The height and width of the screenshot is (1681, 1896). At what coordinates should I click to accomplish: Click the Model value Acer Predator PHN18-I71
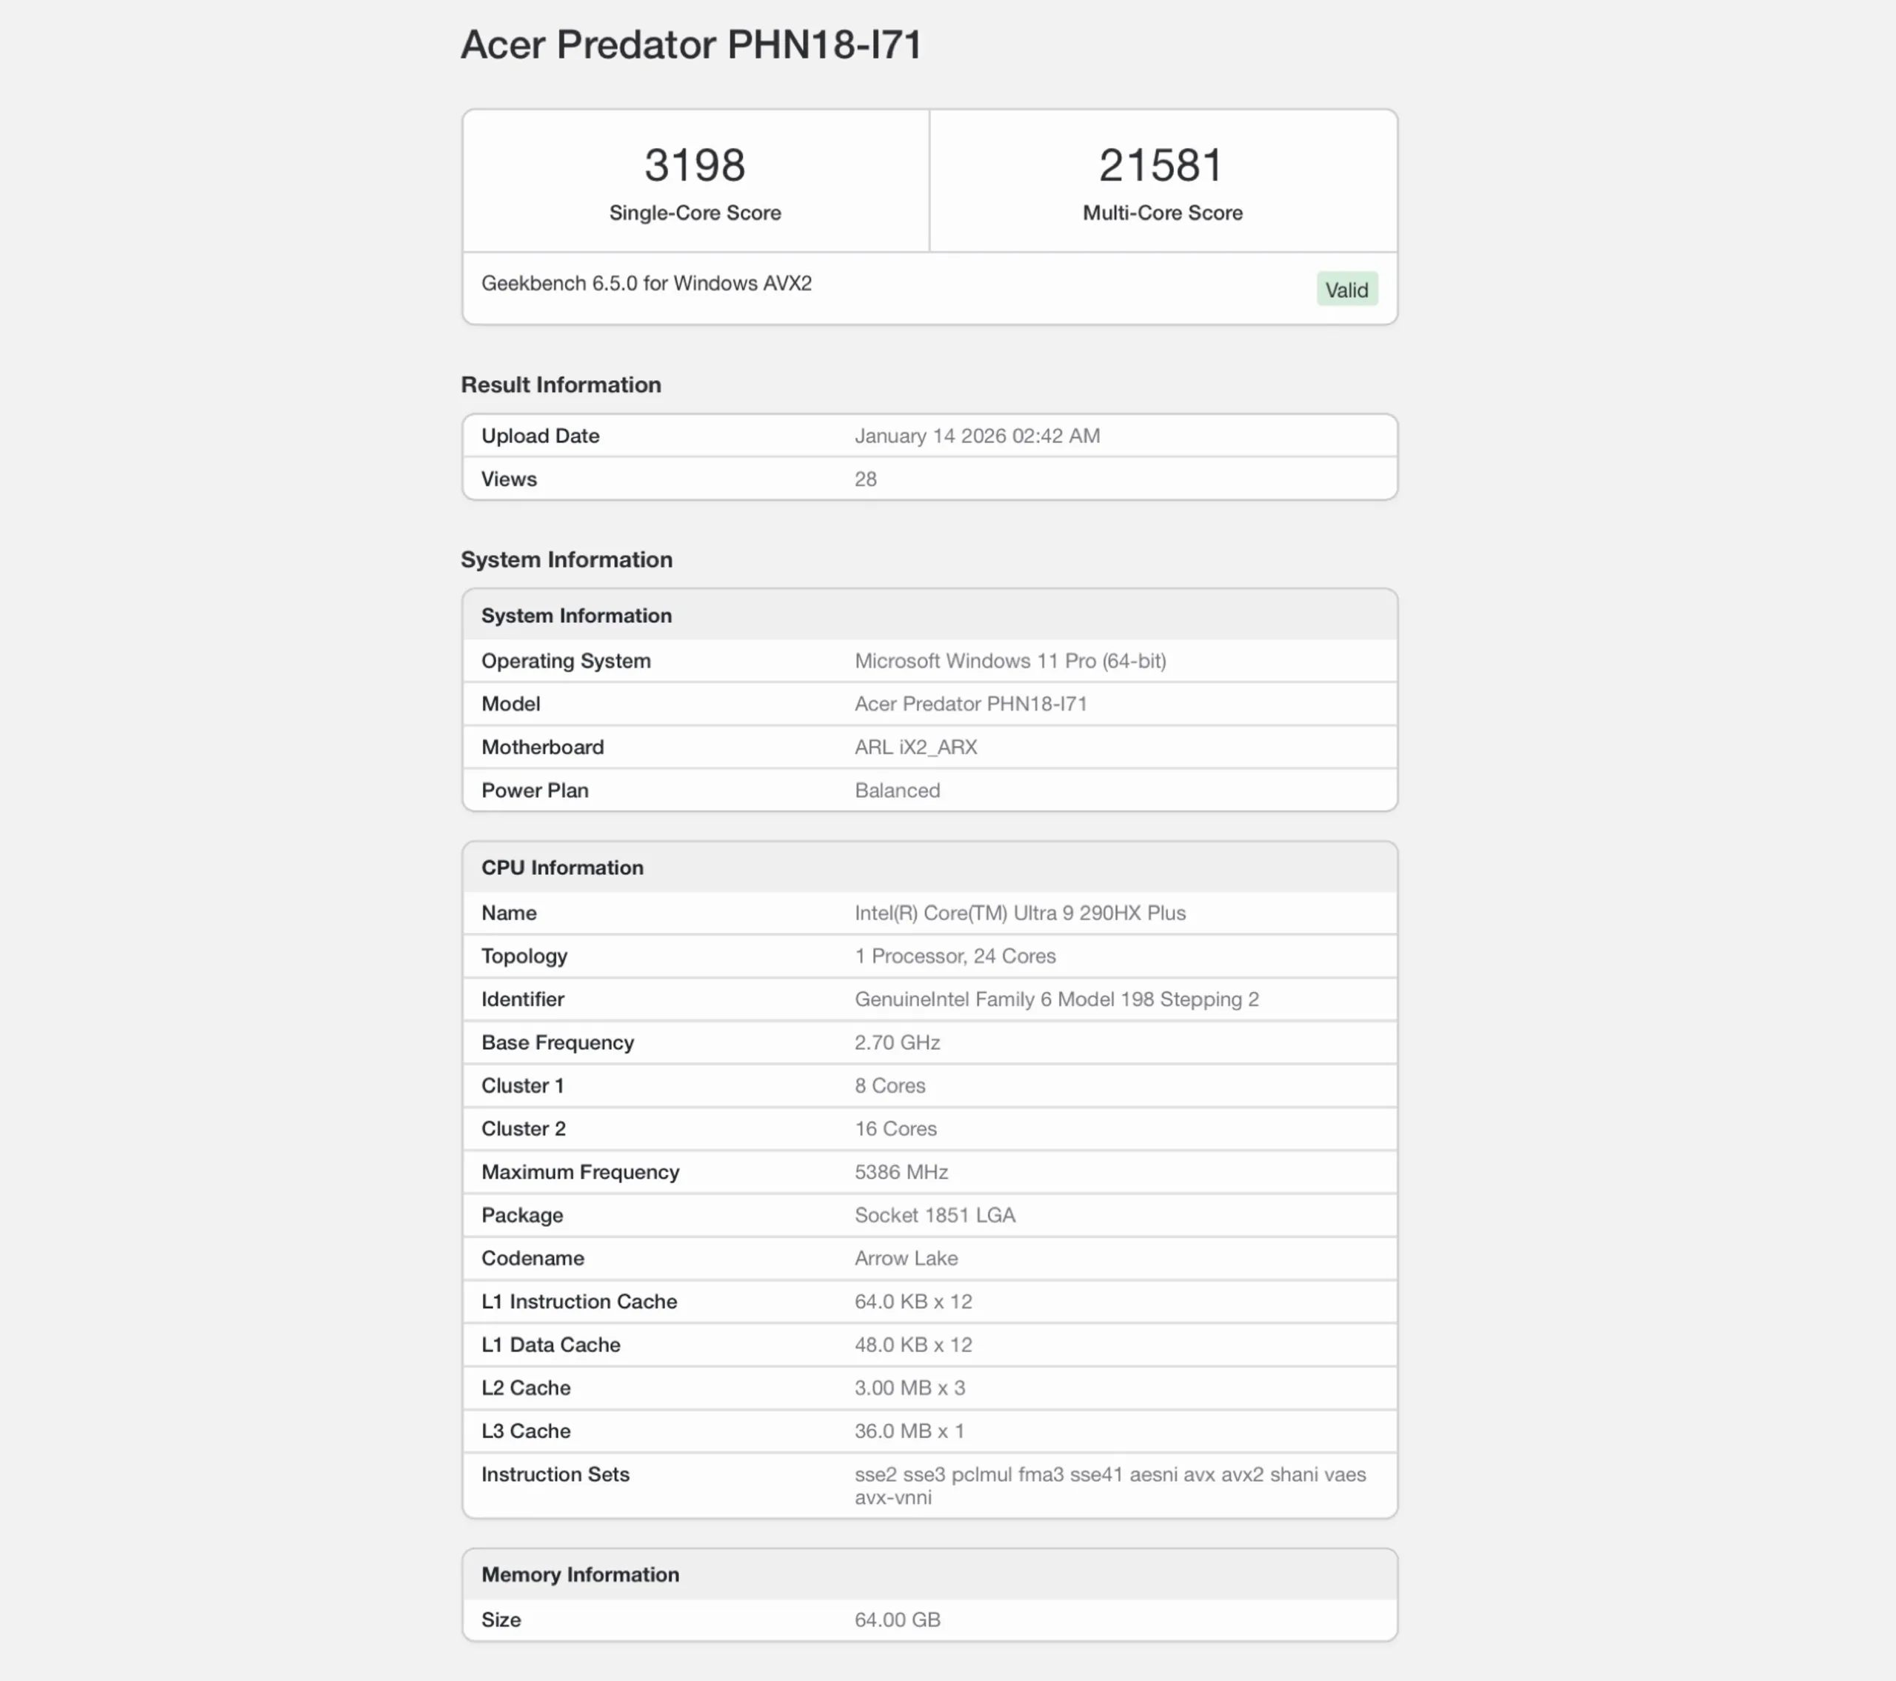[970, 704]
